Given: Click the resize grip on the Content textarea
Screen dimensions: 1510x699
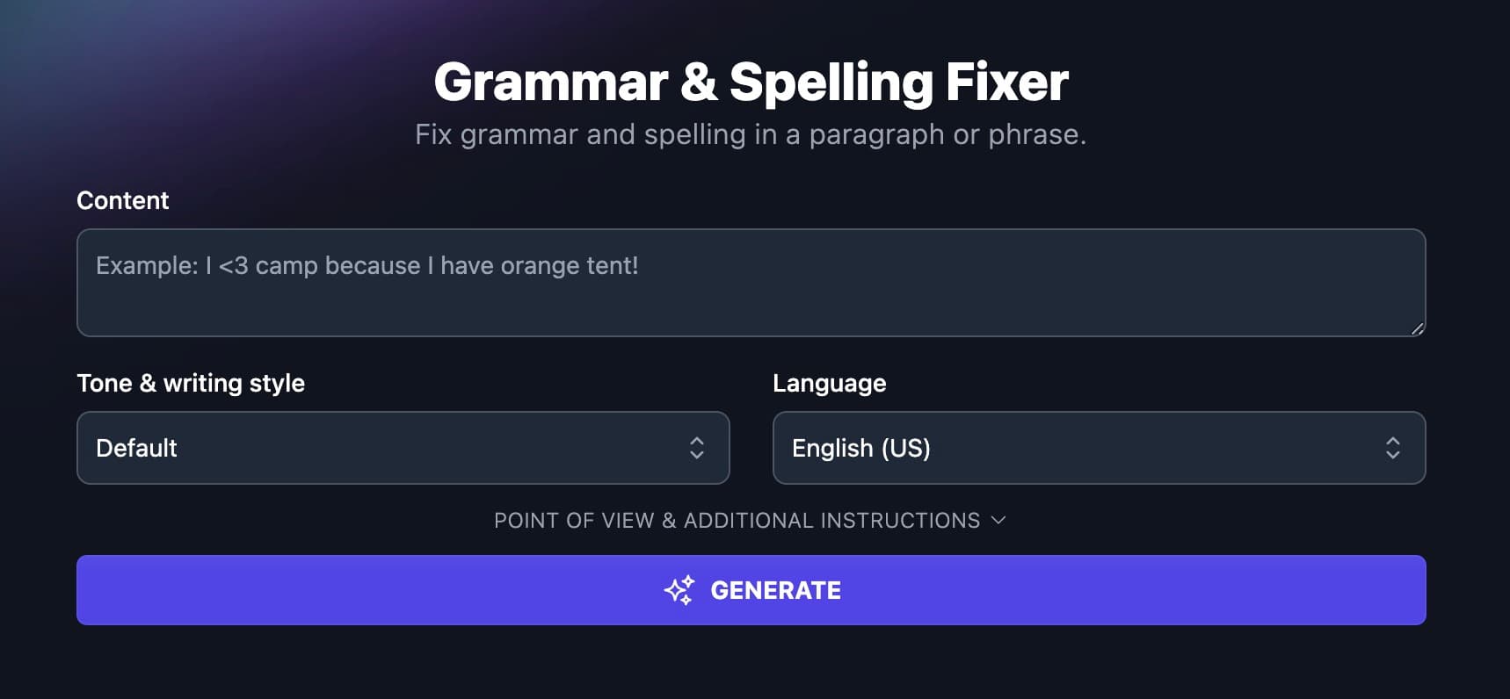Looking at the screenshot, I should [1416, 328].
